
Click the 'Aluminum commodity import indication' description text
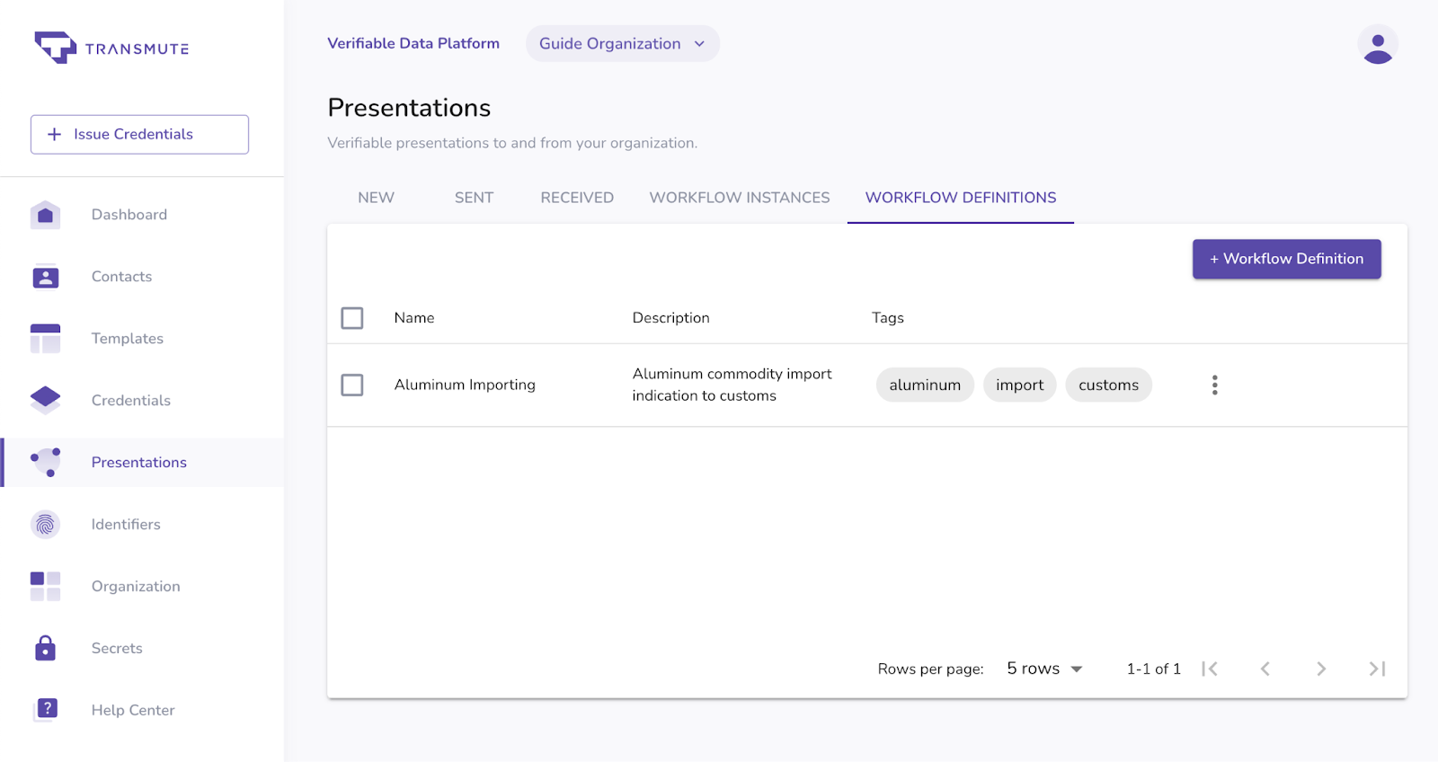pos(732,385)
